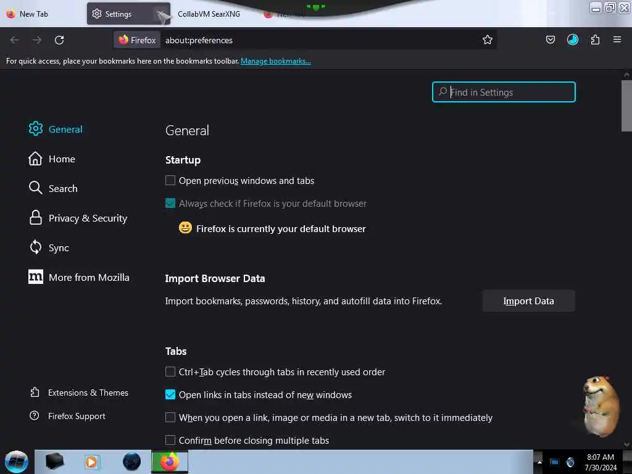Open the Firefox account avatar menu

click(572, 39)
